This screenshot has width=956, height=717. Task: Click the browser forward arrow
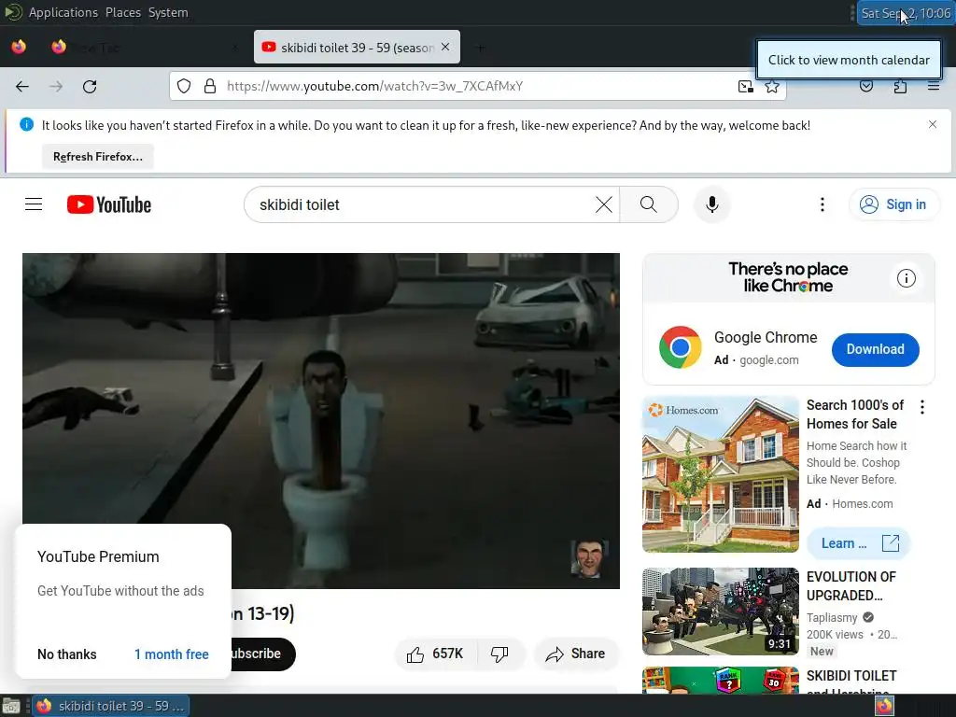(56, 87)
